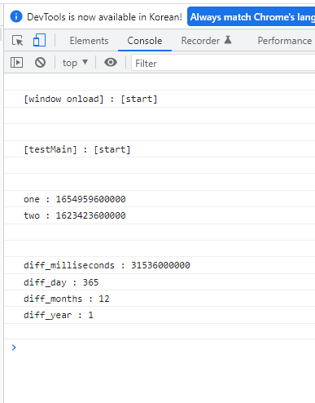The image size is (315, 403).
Task: Open the Recorder tab
Action: (x=206, y=41)
